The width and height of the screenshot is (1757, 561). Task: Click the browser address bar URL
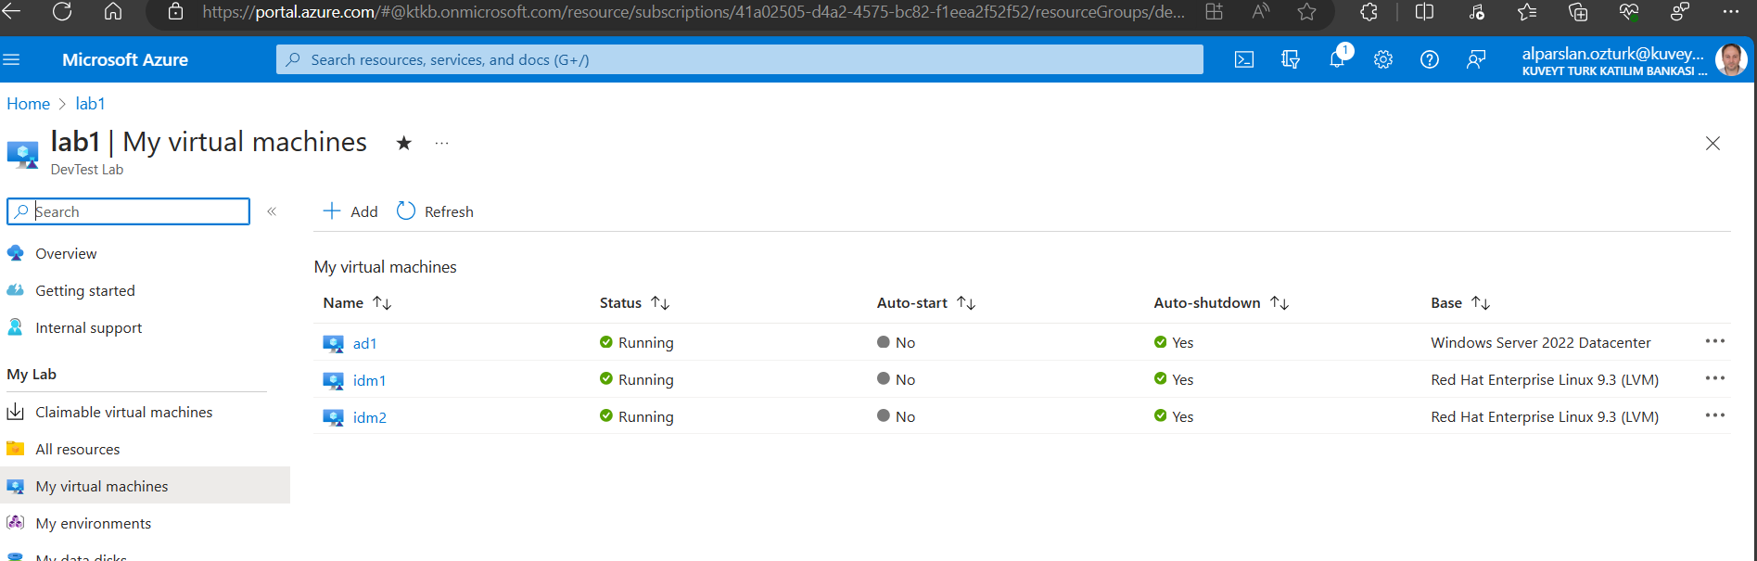pyautogui.click(x=693, y=12)
